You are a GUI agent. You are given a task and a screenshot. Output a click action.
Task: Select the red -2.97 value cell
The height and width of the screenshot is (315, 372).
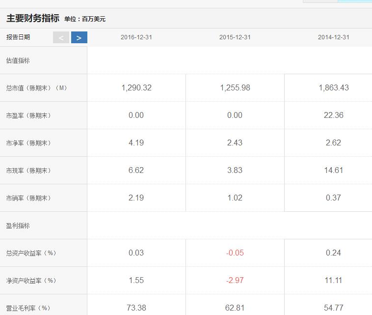click(235, 280)
